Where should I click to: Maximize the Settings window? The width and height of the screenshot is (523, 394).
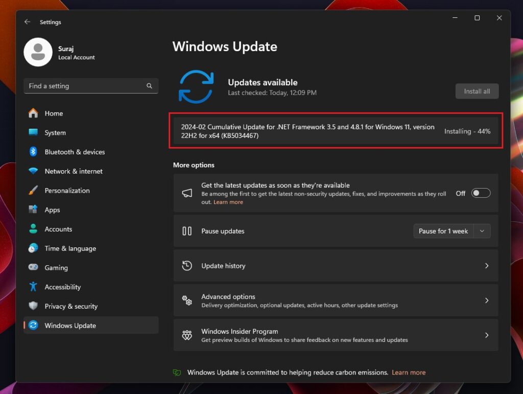[477, 18]
